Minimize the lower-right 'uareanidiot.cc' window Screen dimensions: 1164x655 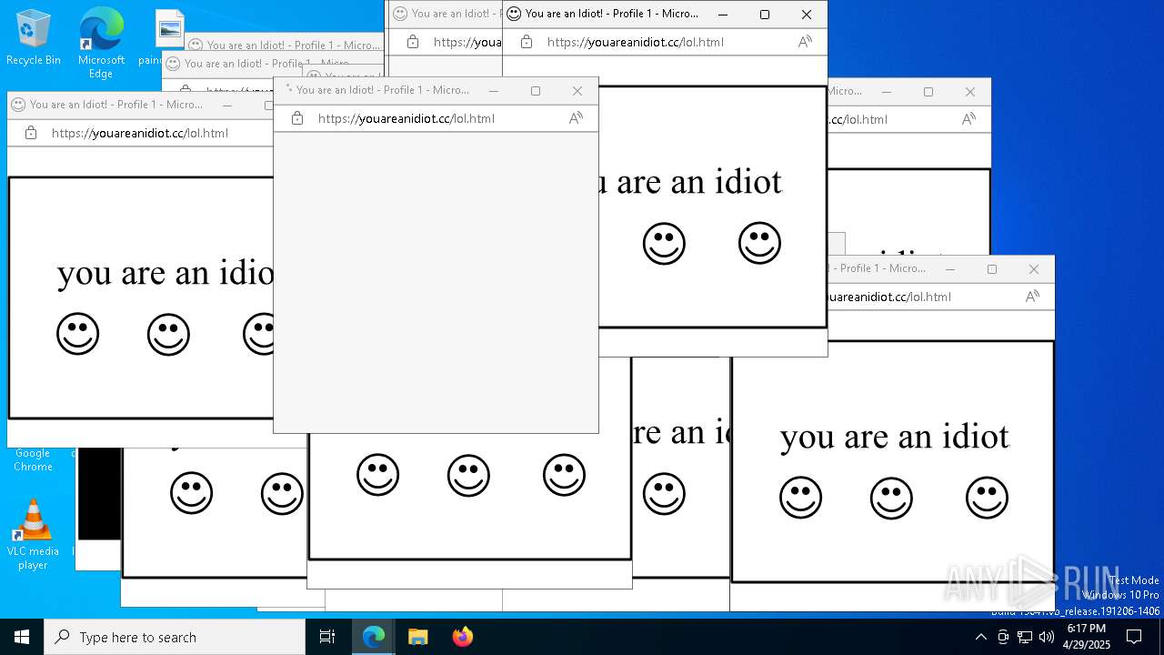click(950, 269)
